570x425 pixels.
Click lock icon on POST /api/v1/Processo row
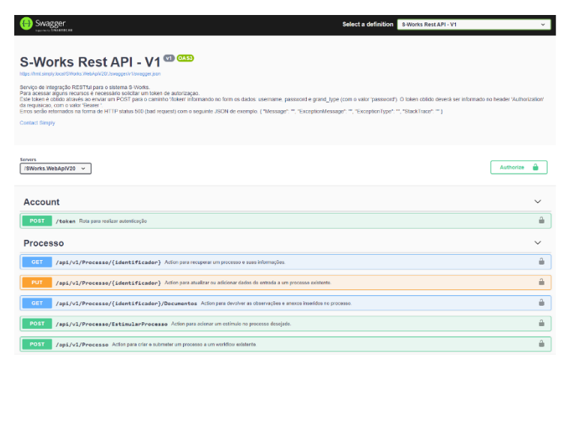pyautogui.click(x=541, y=343)
